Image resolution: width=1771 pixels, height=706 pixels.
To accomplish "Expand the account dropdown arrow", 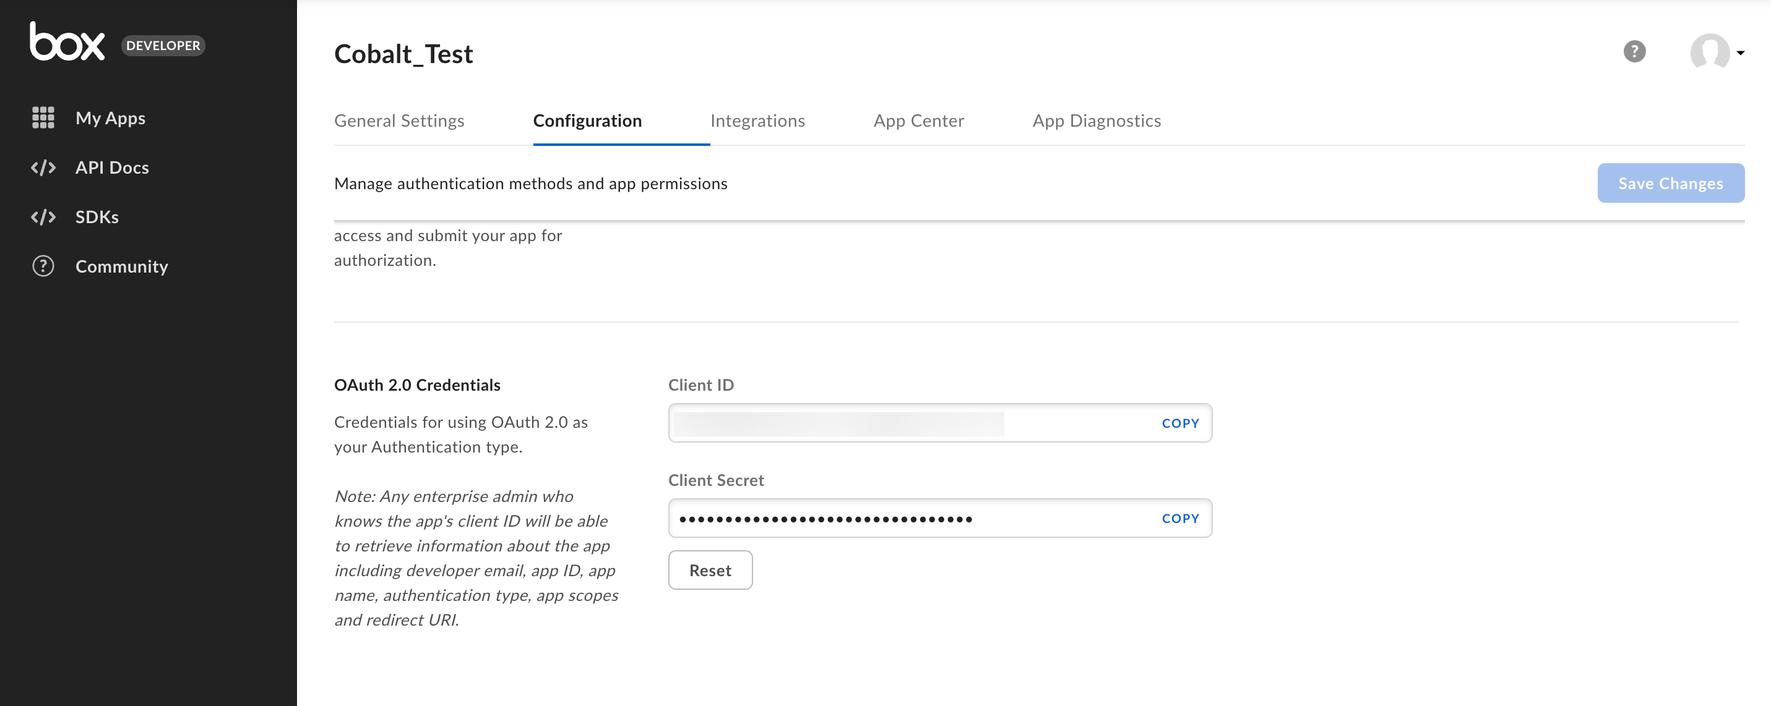I will [x=1740, y=53].
